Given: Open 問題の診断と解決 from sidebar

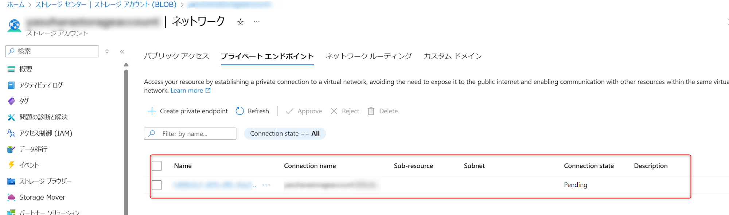Looking at the screenshot, I should point(43,117).
